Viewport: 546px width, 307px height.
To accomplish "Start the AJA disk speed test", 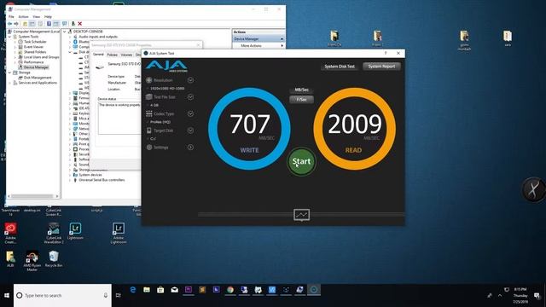I will [301, 161].
